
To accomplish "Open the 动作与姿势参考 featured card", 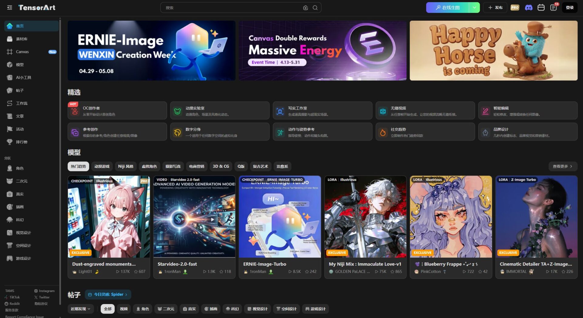I will [322, 132].
